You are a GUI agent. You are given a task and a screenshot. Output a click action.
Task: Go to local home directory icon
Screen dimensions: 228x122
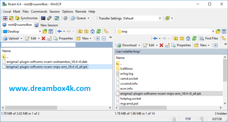[93, 31]
